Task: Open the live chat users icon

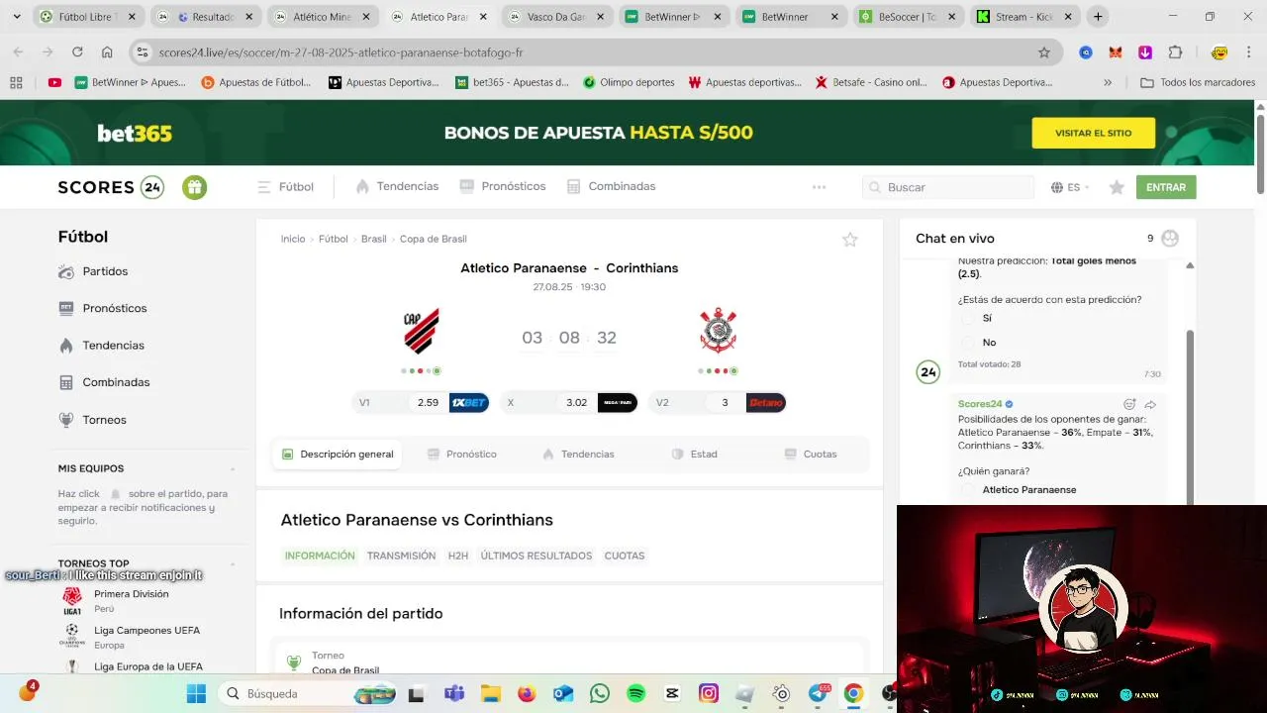Action: click(1170, 239)
